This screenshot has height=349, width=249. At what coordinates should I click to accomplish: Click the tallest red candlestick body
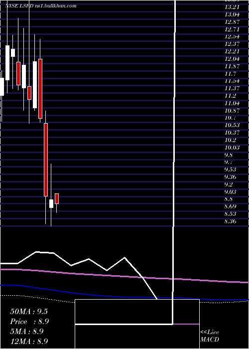tap(46, 160)
